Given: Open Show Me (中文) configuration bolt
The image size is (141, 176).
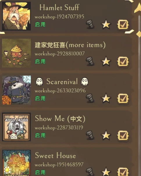Looking at the screenshot, I should coord(90,135).
